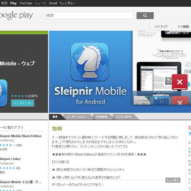This screenshot has height=191, width=191.
Task: Switch to the 更新情報 tab
Action: tap(102, 117)
